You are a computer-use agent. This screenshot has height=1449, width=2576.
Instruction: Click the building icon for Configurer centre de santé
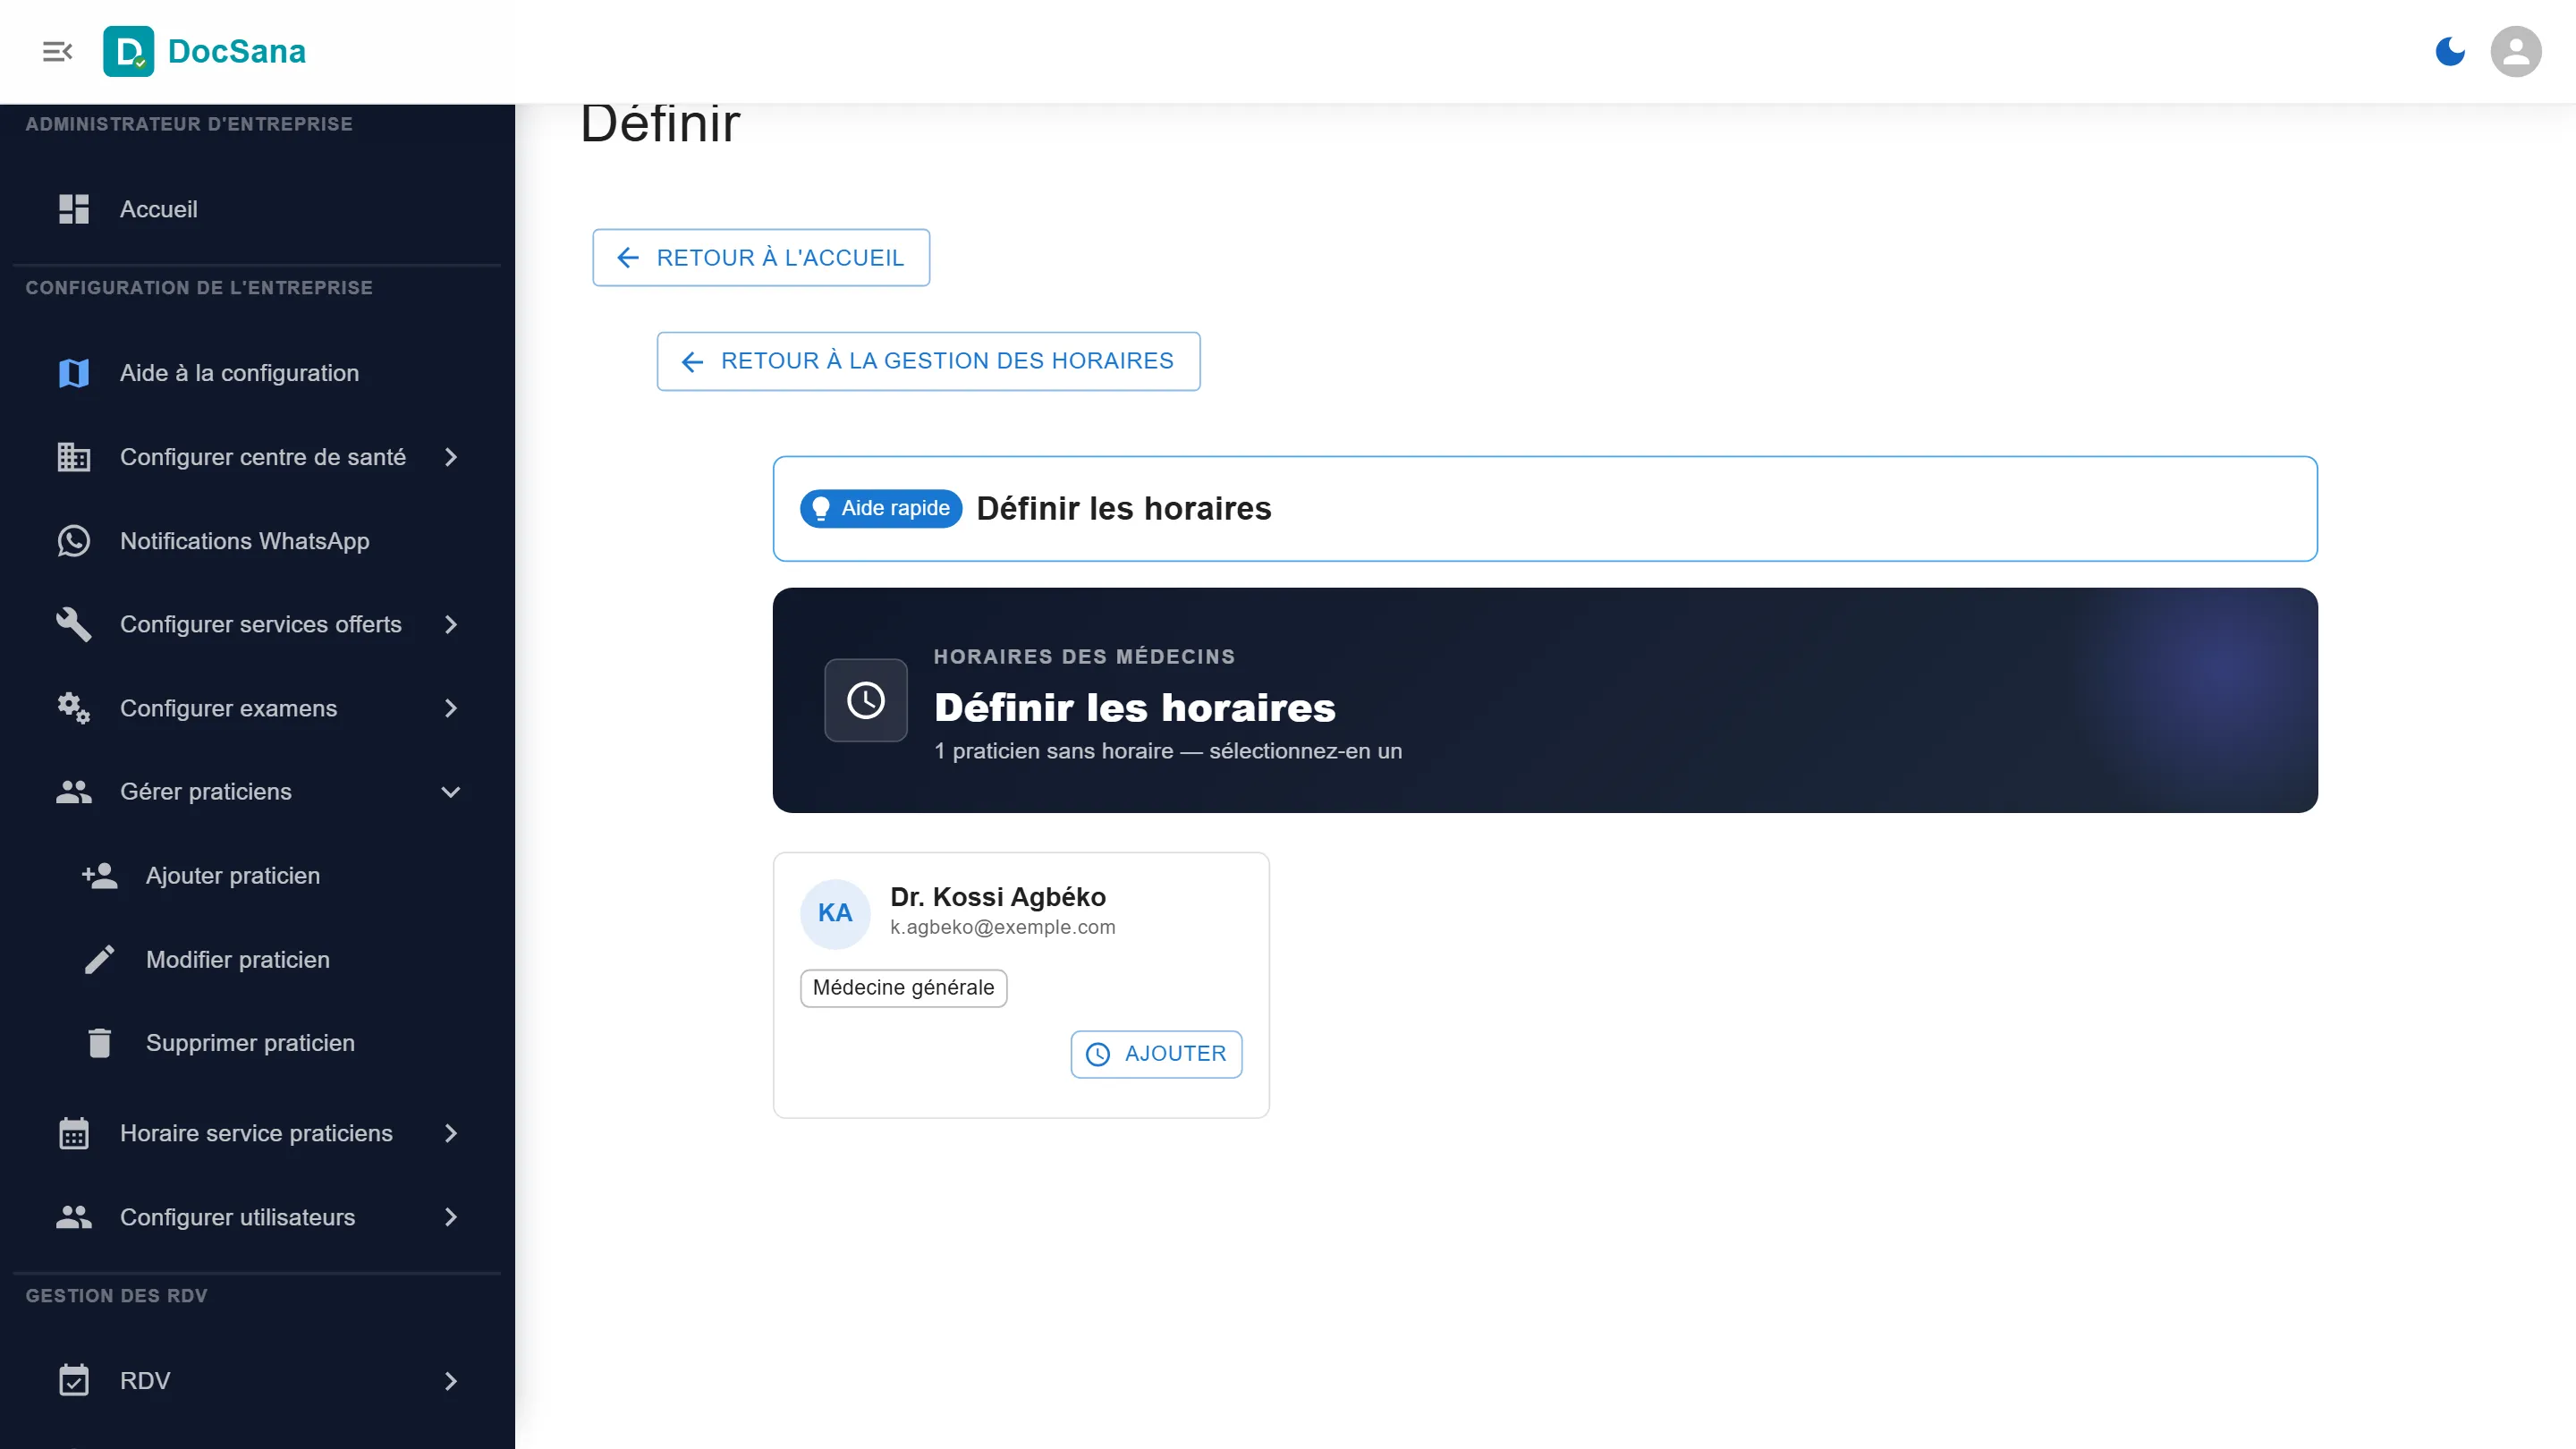(74, 457)
